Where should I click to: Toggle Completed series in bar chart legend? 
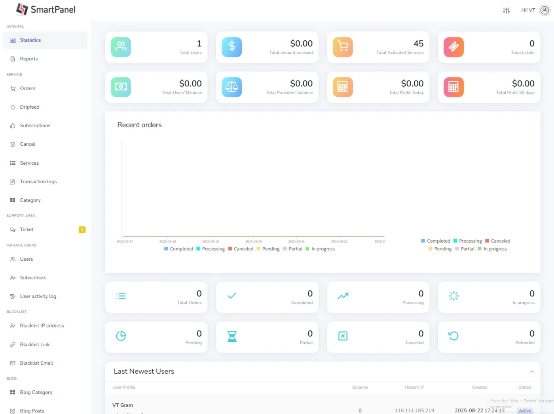click(178, 249)
